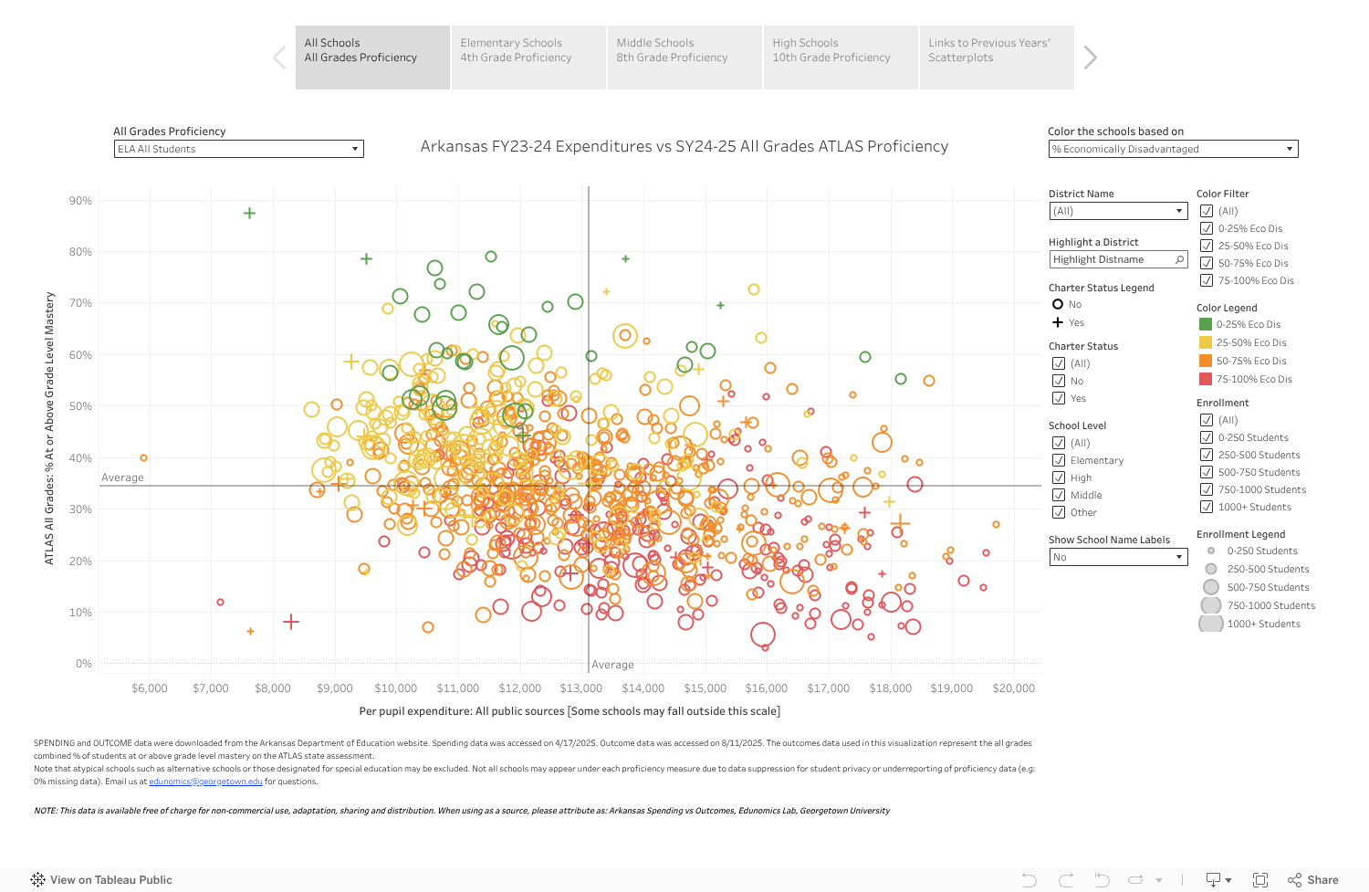
Task: Click the Redo arrow in the toolbar
Action: click(1065, 879)
